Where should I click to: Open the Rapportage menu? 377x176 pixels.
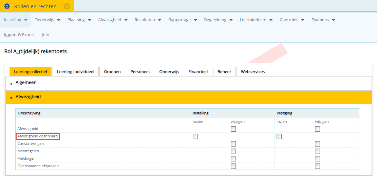(x=183, y=20)
